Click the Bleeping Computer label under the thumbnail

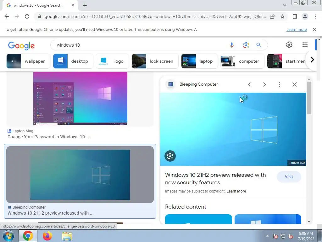(x=29, y=207)
